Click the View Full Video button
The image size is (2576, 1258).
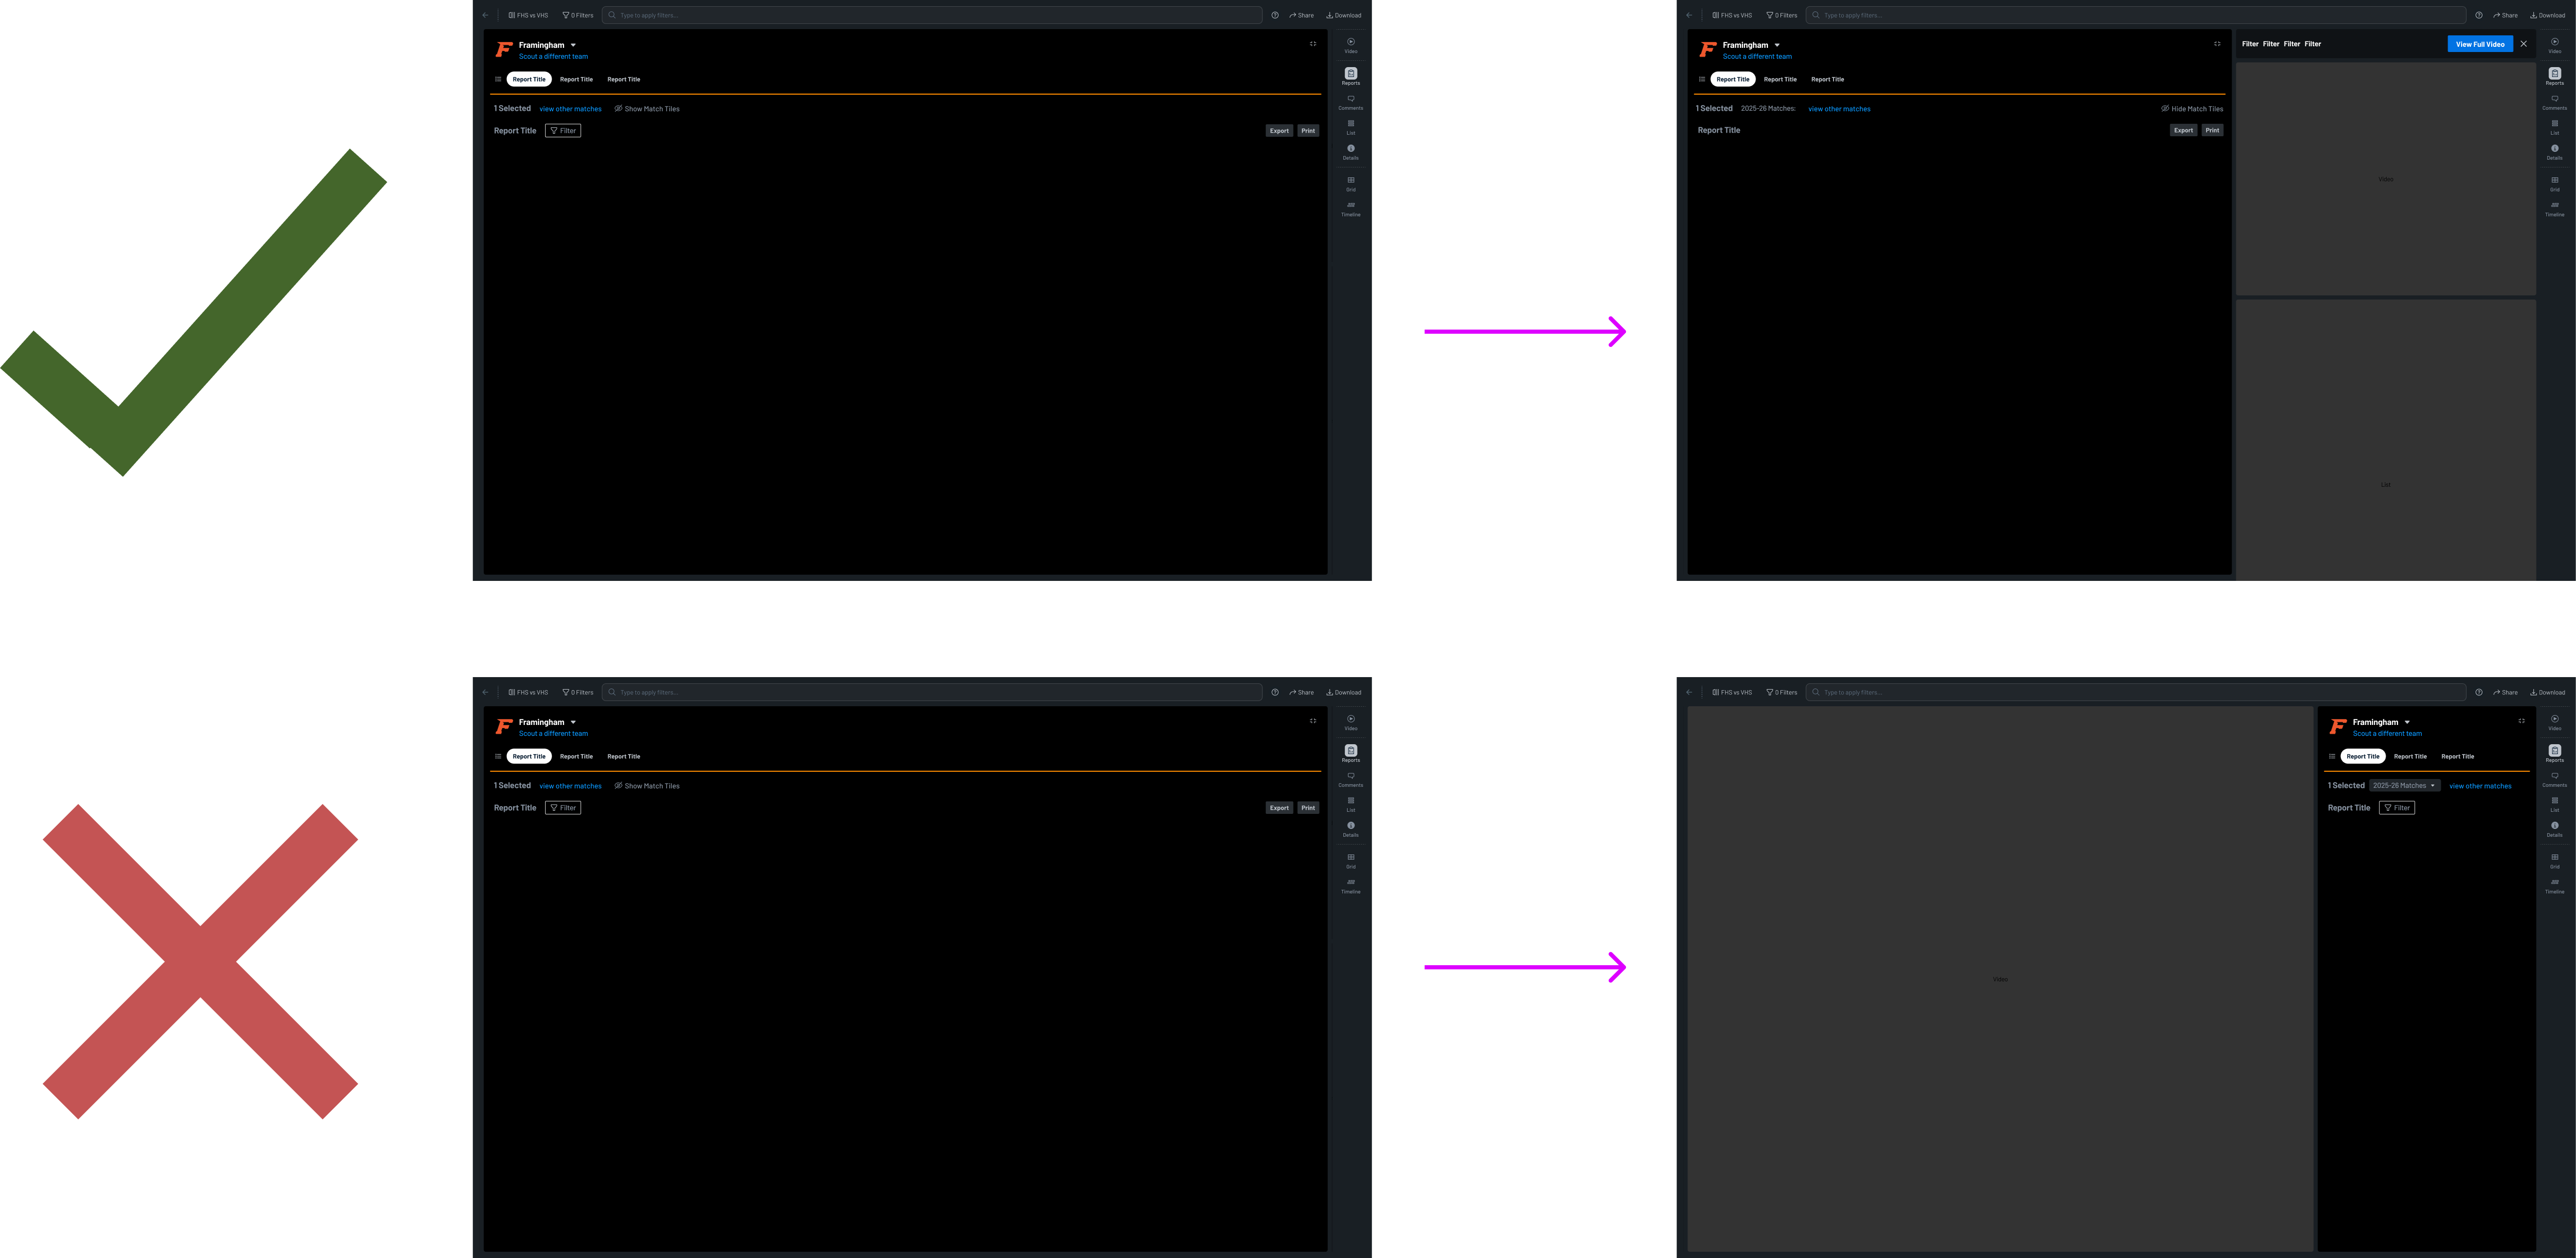click(2480, 44)
